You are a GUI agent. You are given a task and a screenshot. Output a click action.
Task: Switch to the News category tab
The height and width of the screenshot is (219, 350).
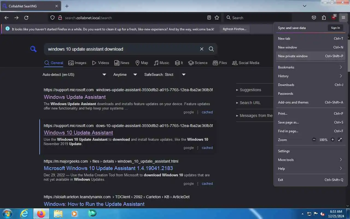pyautogui.click(x=122, y=63)
